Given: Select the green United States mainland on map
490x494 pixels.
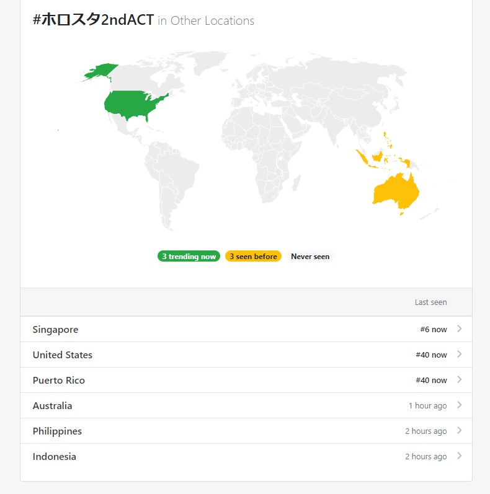Looking at the screenshot, I should point(133,104).
